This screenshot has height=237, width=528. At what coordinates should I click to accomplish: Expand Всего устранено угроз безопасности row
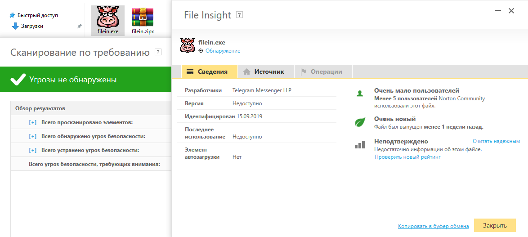(x=33, y=150)
